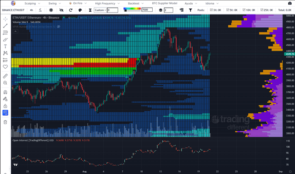Toggle the crossed-eye hide heatmap icon
Screen dimensions: 295x174
tap(61, 10)
